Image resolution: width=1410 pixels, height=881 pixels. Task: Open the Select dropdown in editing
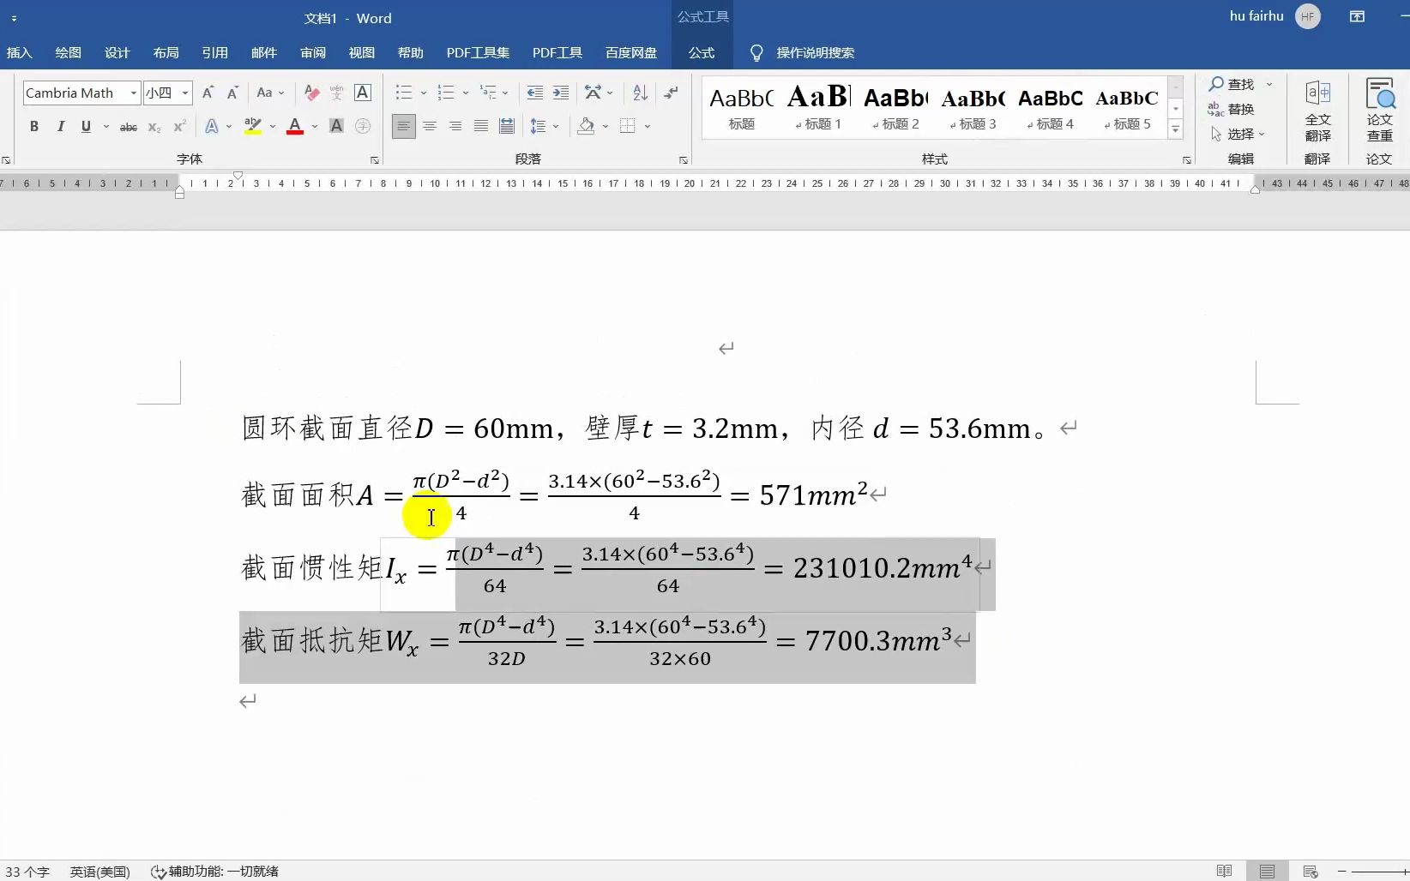click(x=1238, y=135)
